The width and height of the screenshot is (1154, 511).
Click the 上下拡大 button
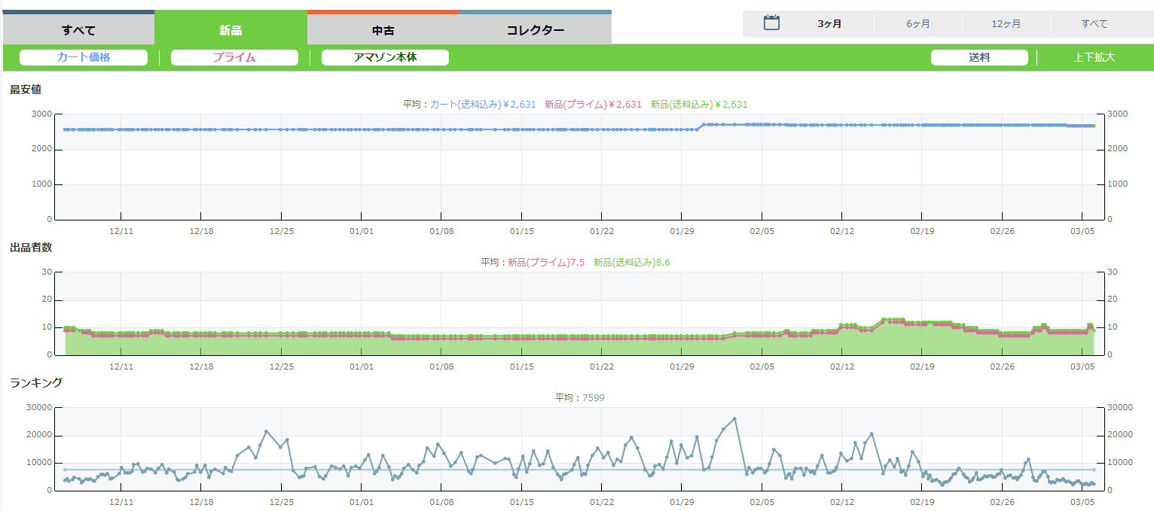pyautogui.click(x=1094, y=57)
